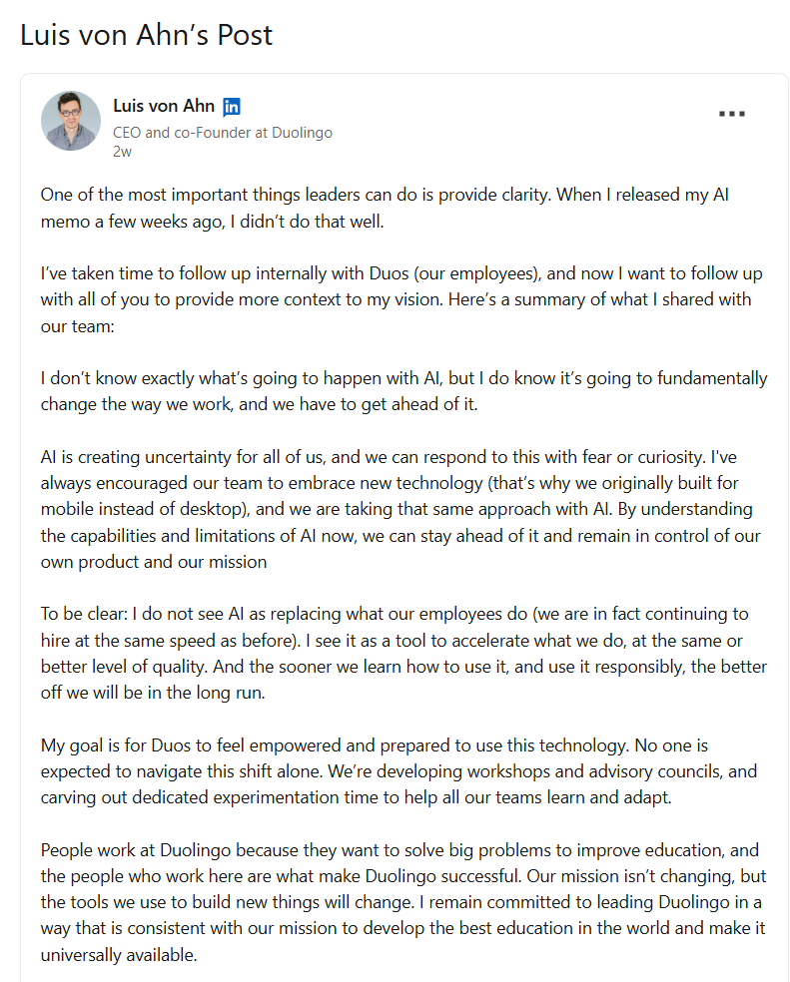Click the "CEO and co-Founder at Duolingo" headline
790x982 pixels.
[222, 132]
